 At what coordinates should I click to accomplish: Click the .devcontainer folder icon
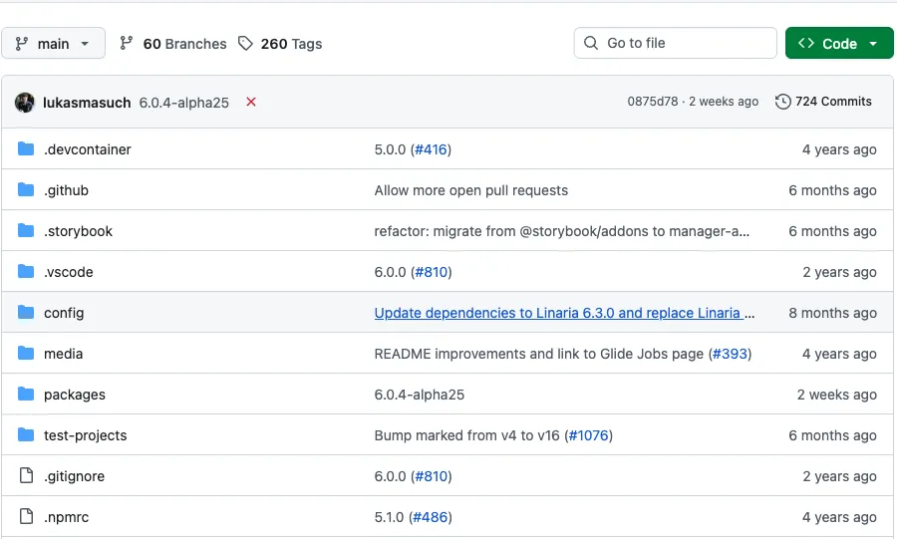coord(26,149)
